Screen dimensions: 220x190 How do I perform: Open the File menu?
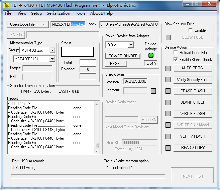(8, 13)
